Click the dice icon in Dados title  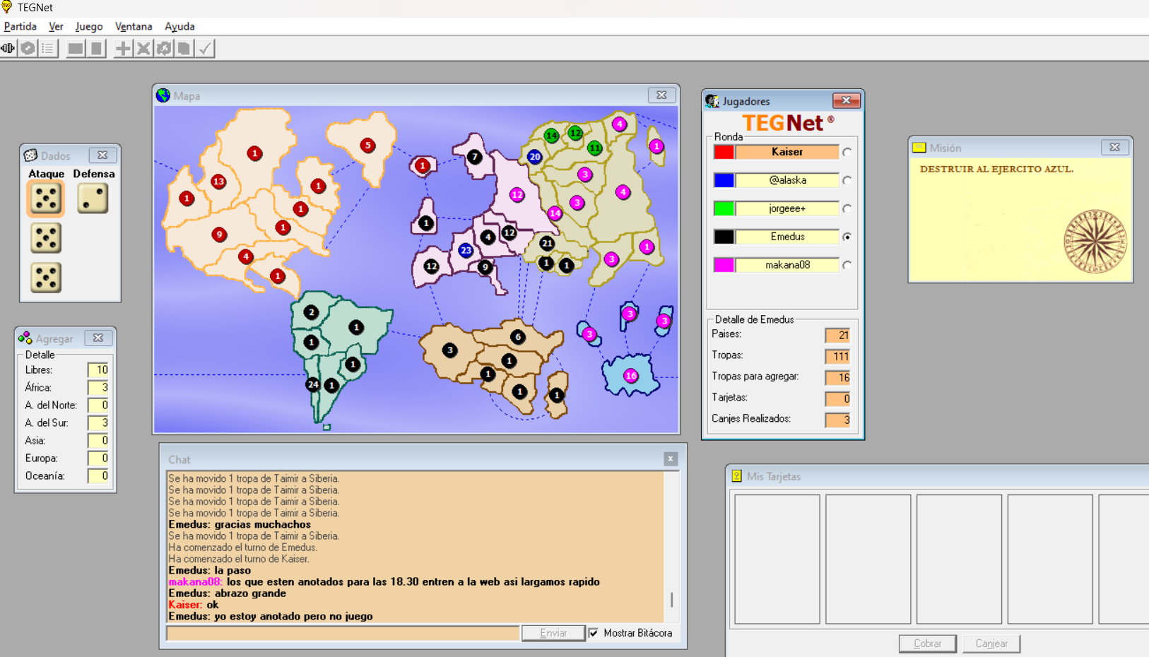pos(30,155)
